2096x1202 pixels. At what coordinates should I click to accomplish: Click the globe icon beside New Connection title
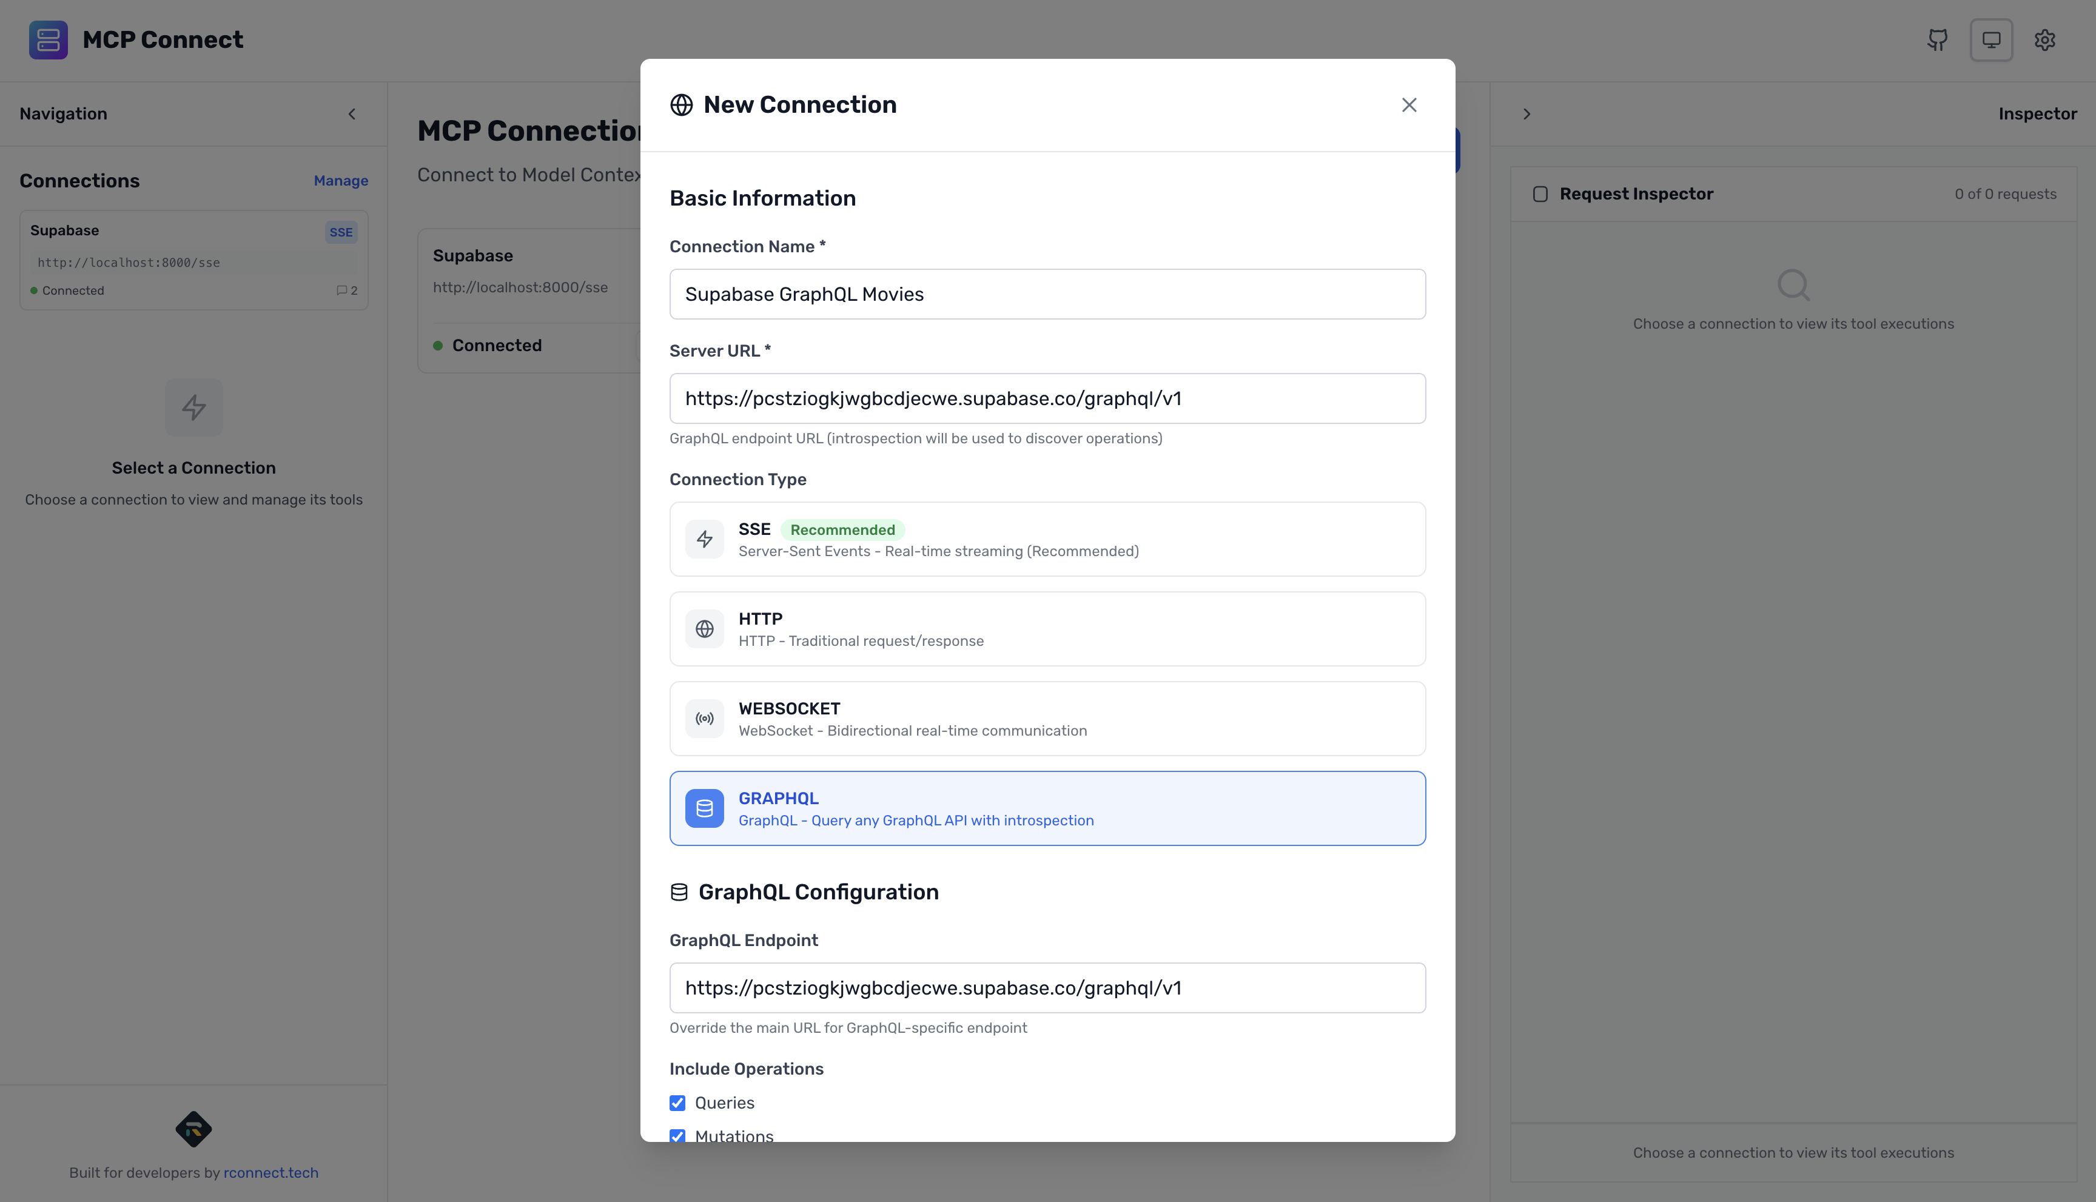[x=680, y=105]
